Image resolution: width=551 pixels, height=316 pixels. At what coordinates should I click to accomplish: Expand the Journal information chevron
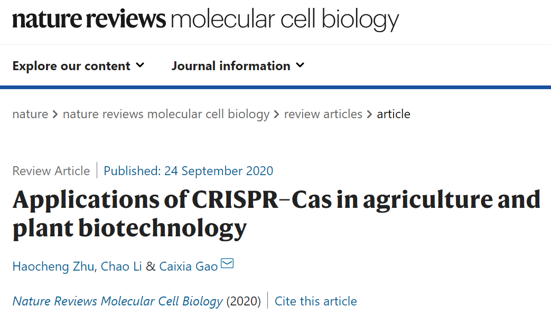coord(300,65)
